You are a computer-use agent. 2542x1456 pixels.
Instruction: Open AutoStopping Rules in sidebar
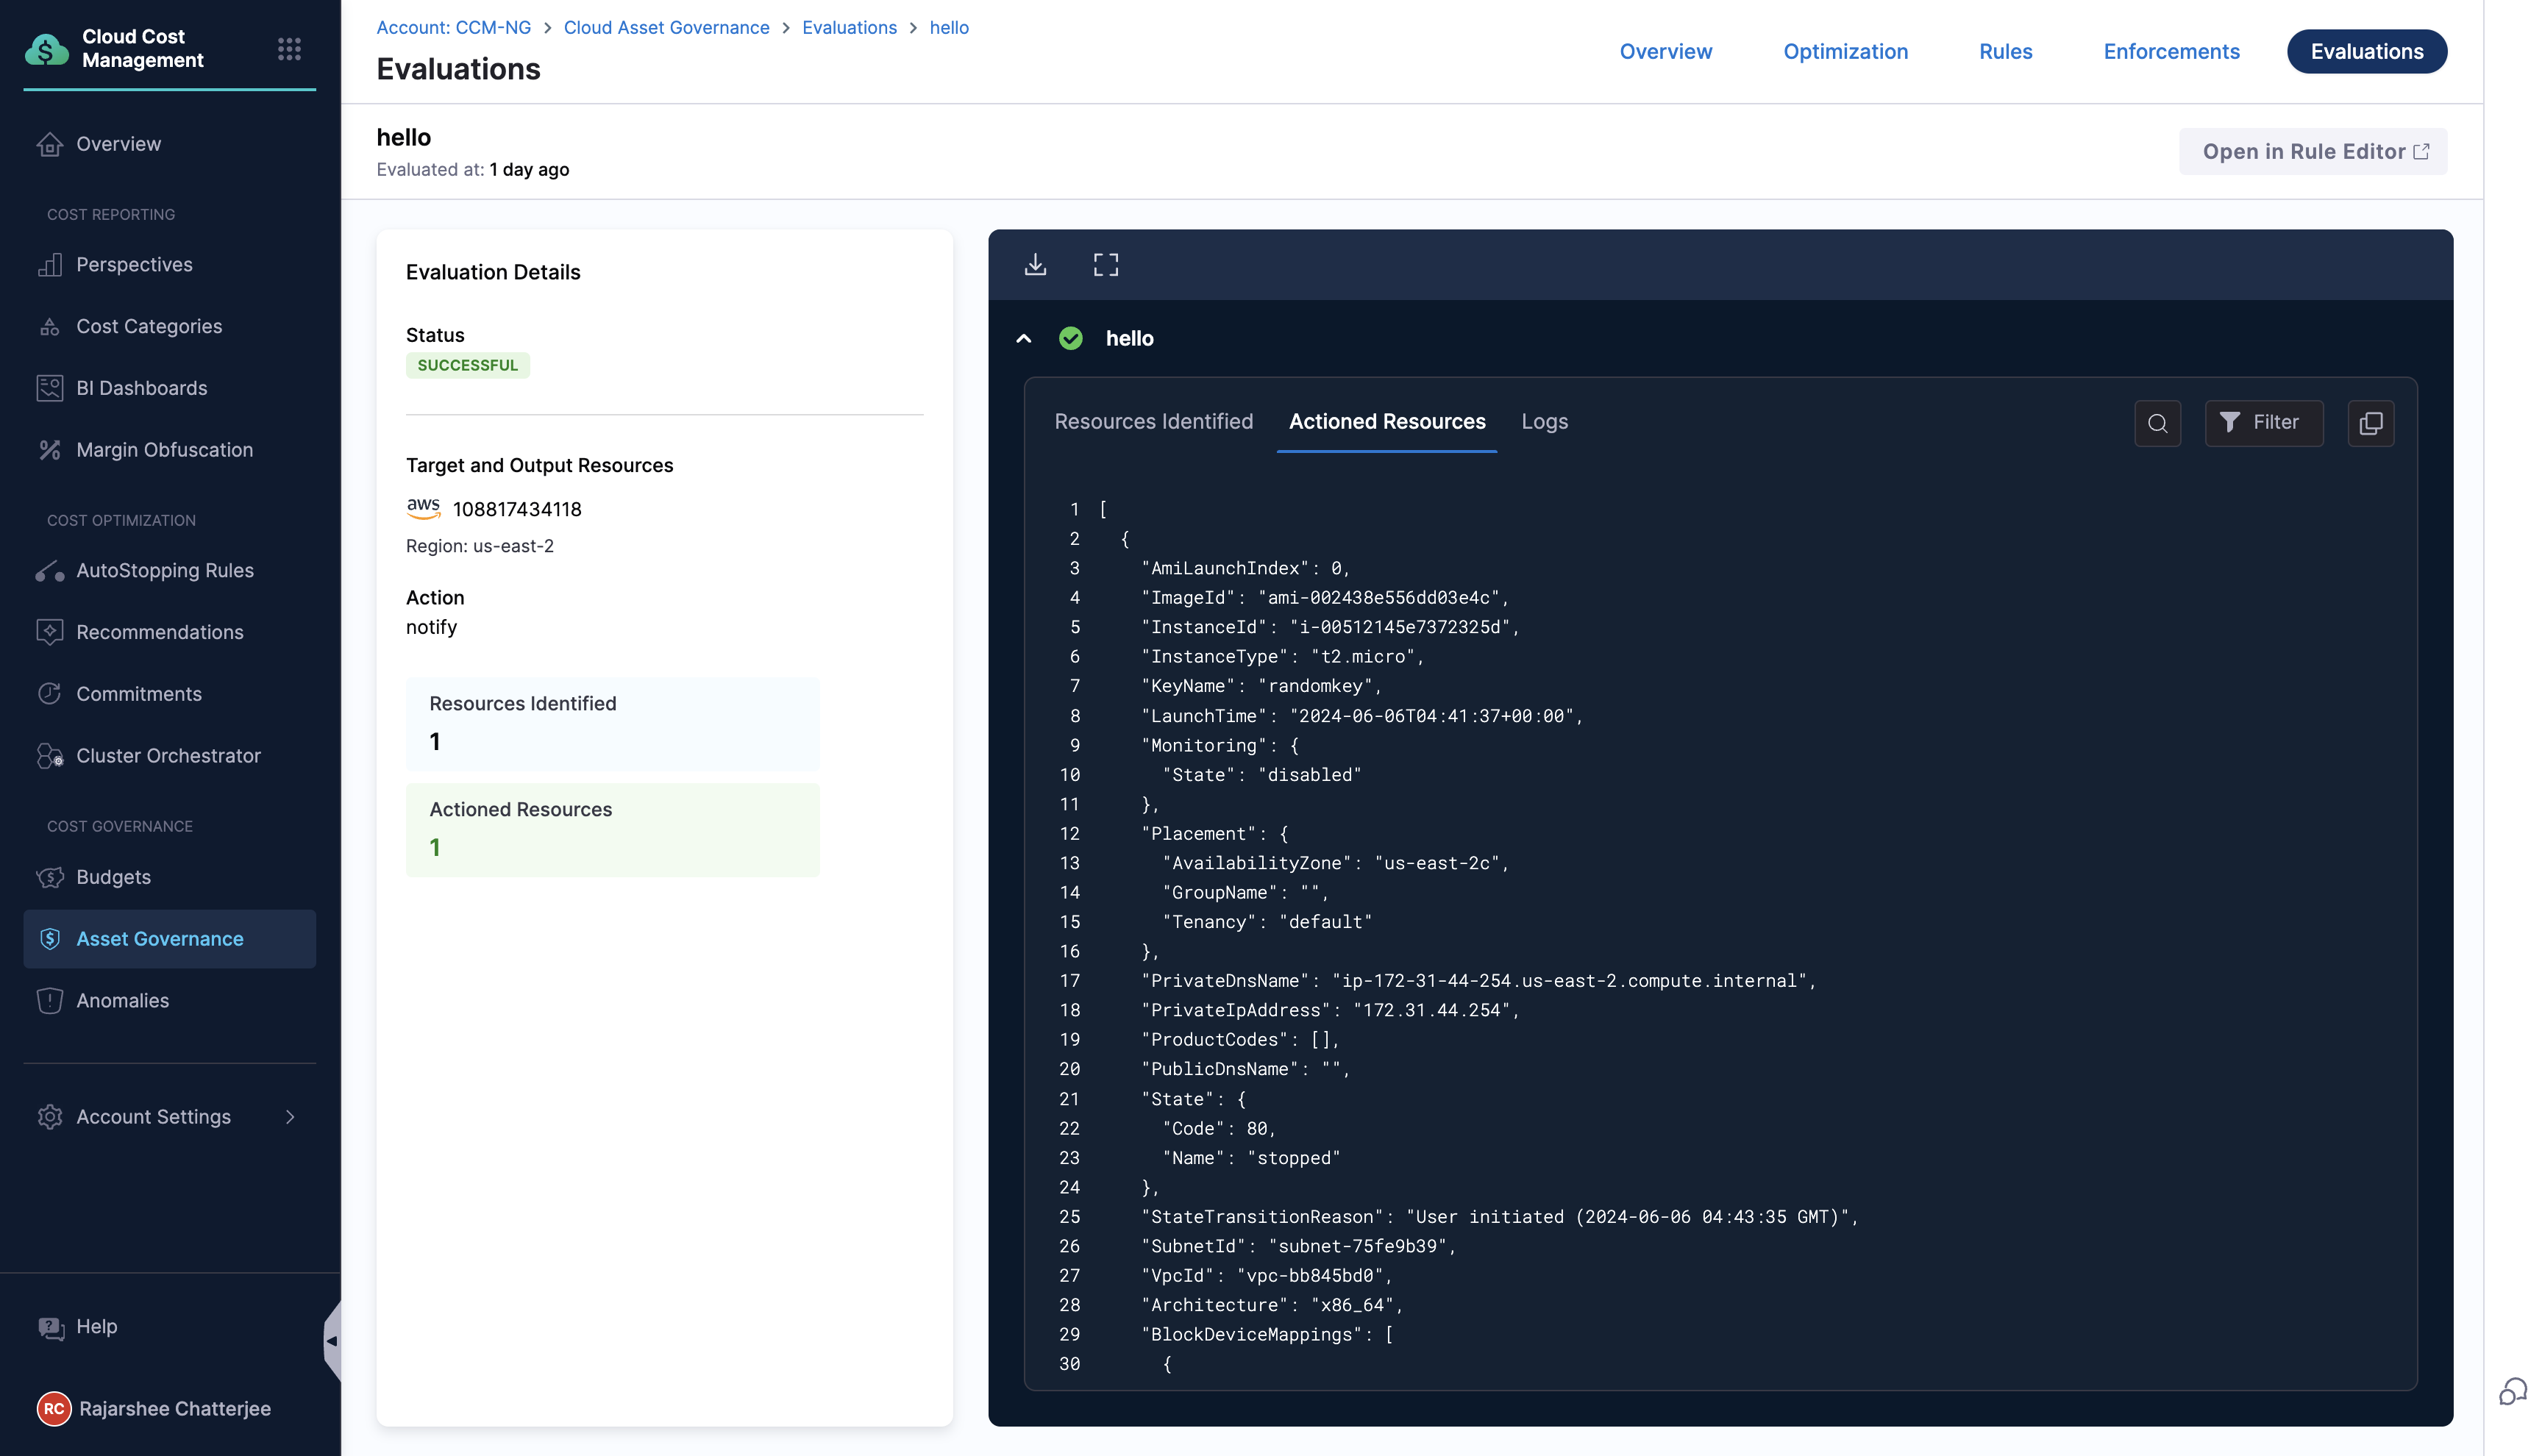click(x=165, y=570)
